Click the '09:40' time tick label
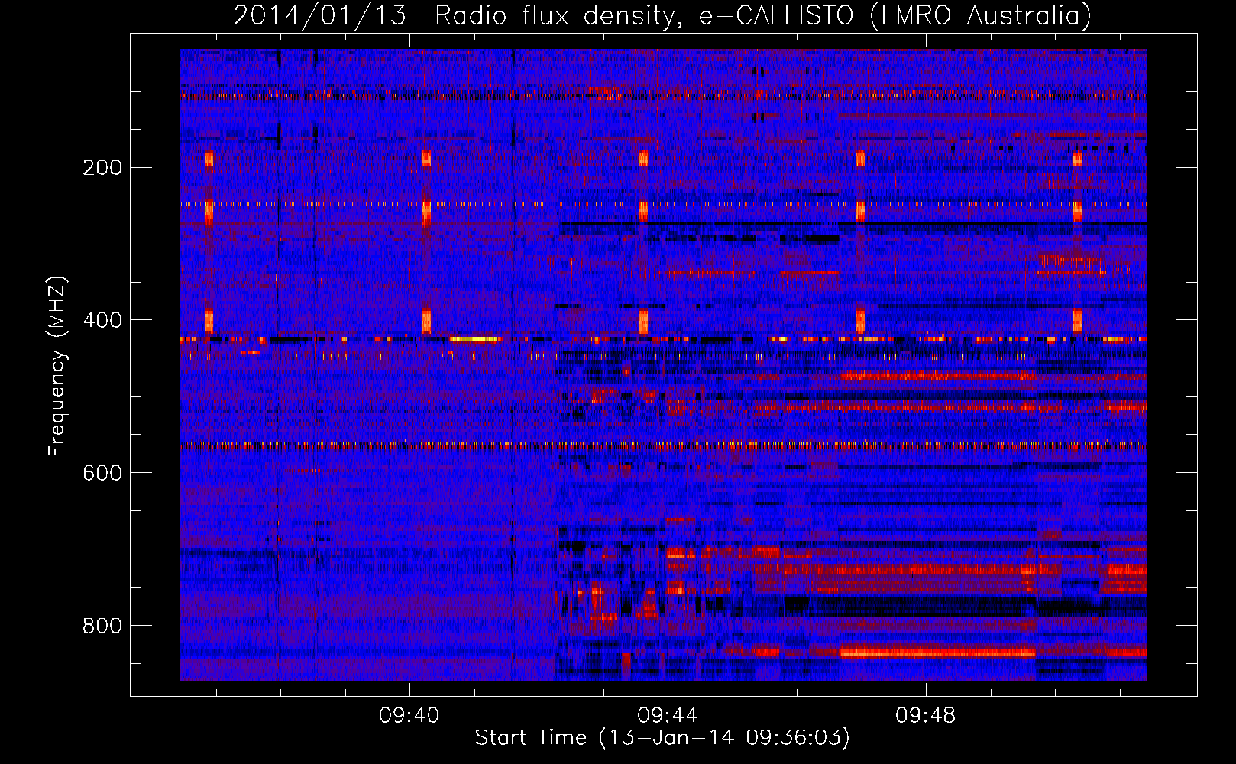Image resolution: width=1236 pixels, height=764 pixels. [x=409, y=715]
